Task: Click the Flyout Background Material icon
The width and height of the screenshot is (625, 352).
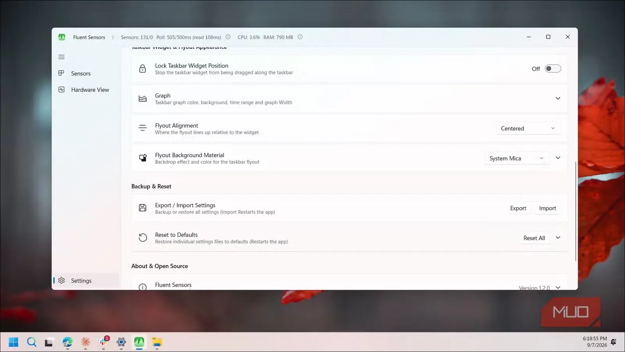Action: pyautogui.click(x=143, y=158)
